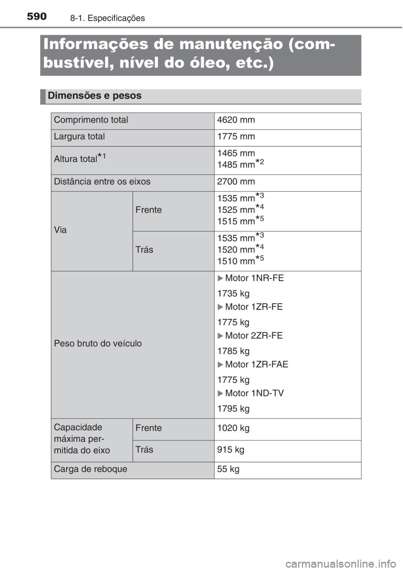This screenshot has width=403, height=571.
Task: Click the arrow bullet before 'Motor 2ZR-FE'
Action: [x=220, y=336]
